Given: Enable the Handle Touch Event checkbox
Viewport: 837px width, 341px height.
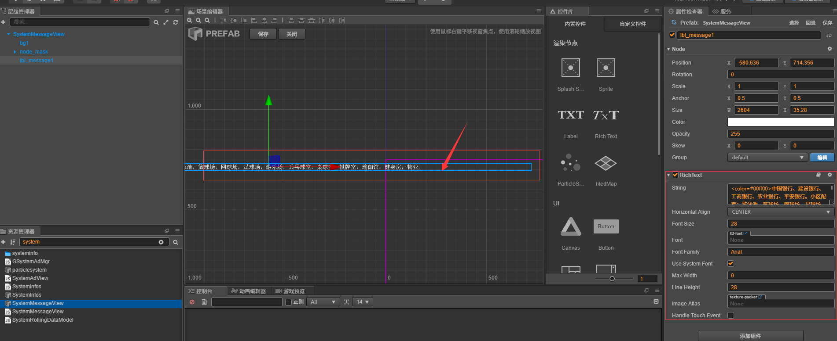Looking at the screenshot, I should pyautogui.click(x=731, y=316).
